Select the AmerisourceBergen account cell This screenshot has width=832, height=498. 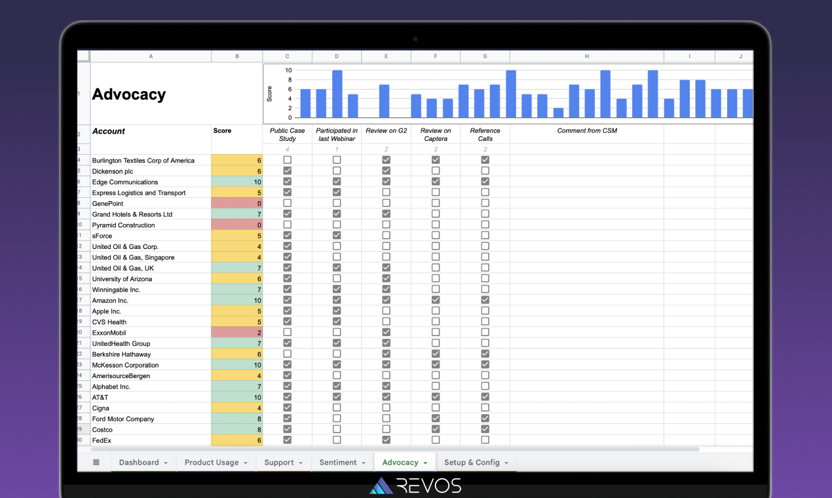tap(151, 376)
